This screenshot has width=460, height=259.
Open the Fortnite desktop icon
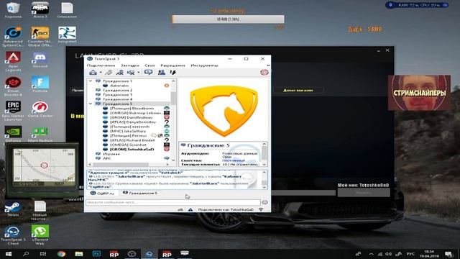point(40,85)
